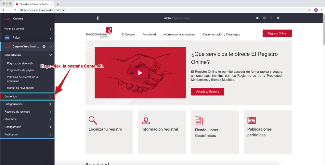325x165 pixels.
Task: Open site compass icon beside Corpme Web
Action: (x=44, y=46)
